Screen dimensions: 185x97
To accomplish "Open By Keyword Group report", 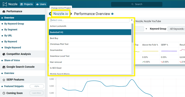I will pos(14,24).
